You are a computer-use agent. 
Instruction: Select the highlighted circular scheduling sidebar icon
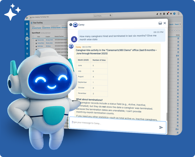pos(27,39)
